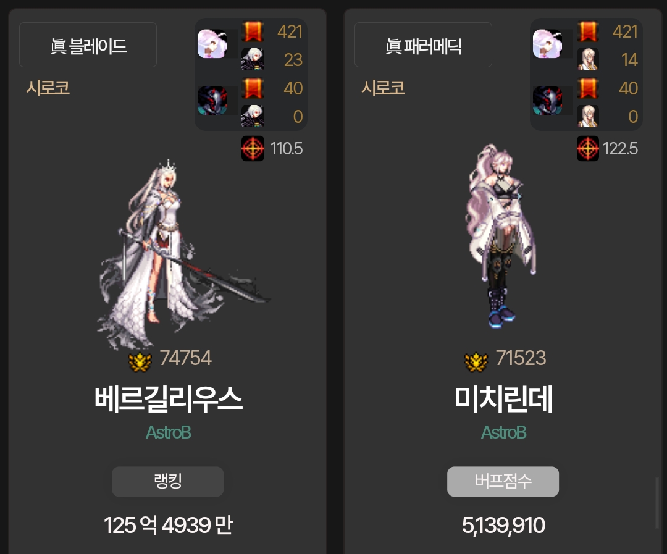Click the white-haired swordsman icon beside 23
Viewport: 667px width, 554px height.
[x=253, y=59]
